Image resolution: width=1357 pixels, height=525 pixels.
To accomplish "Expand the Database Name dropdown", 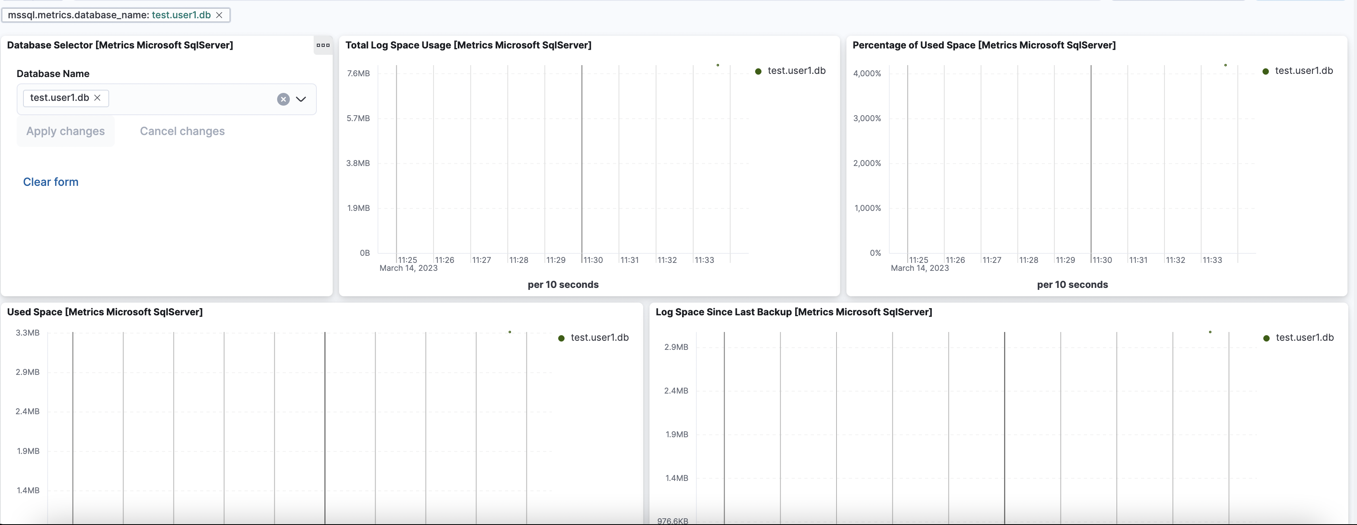I will 301,99.
